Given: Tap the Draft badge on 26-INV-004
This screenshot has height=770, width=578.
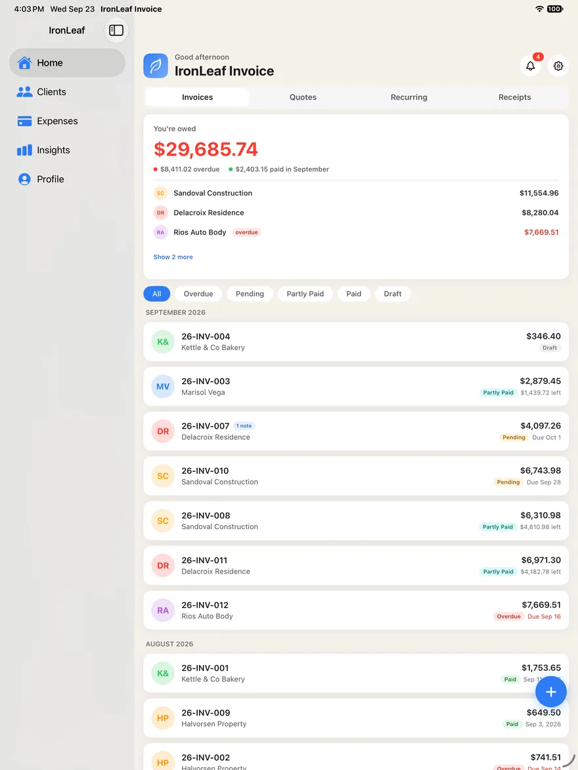Looking at the screenshot, I should [550, 348].
